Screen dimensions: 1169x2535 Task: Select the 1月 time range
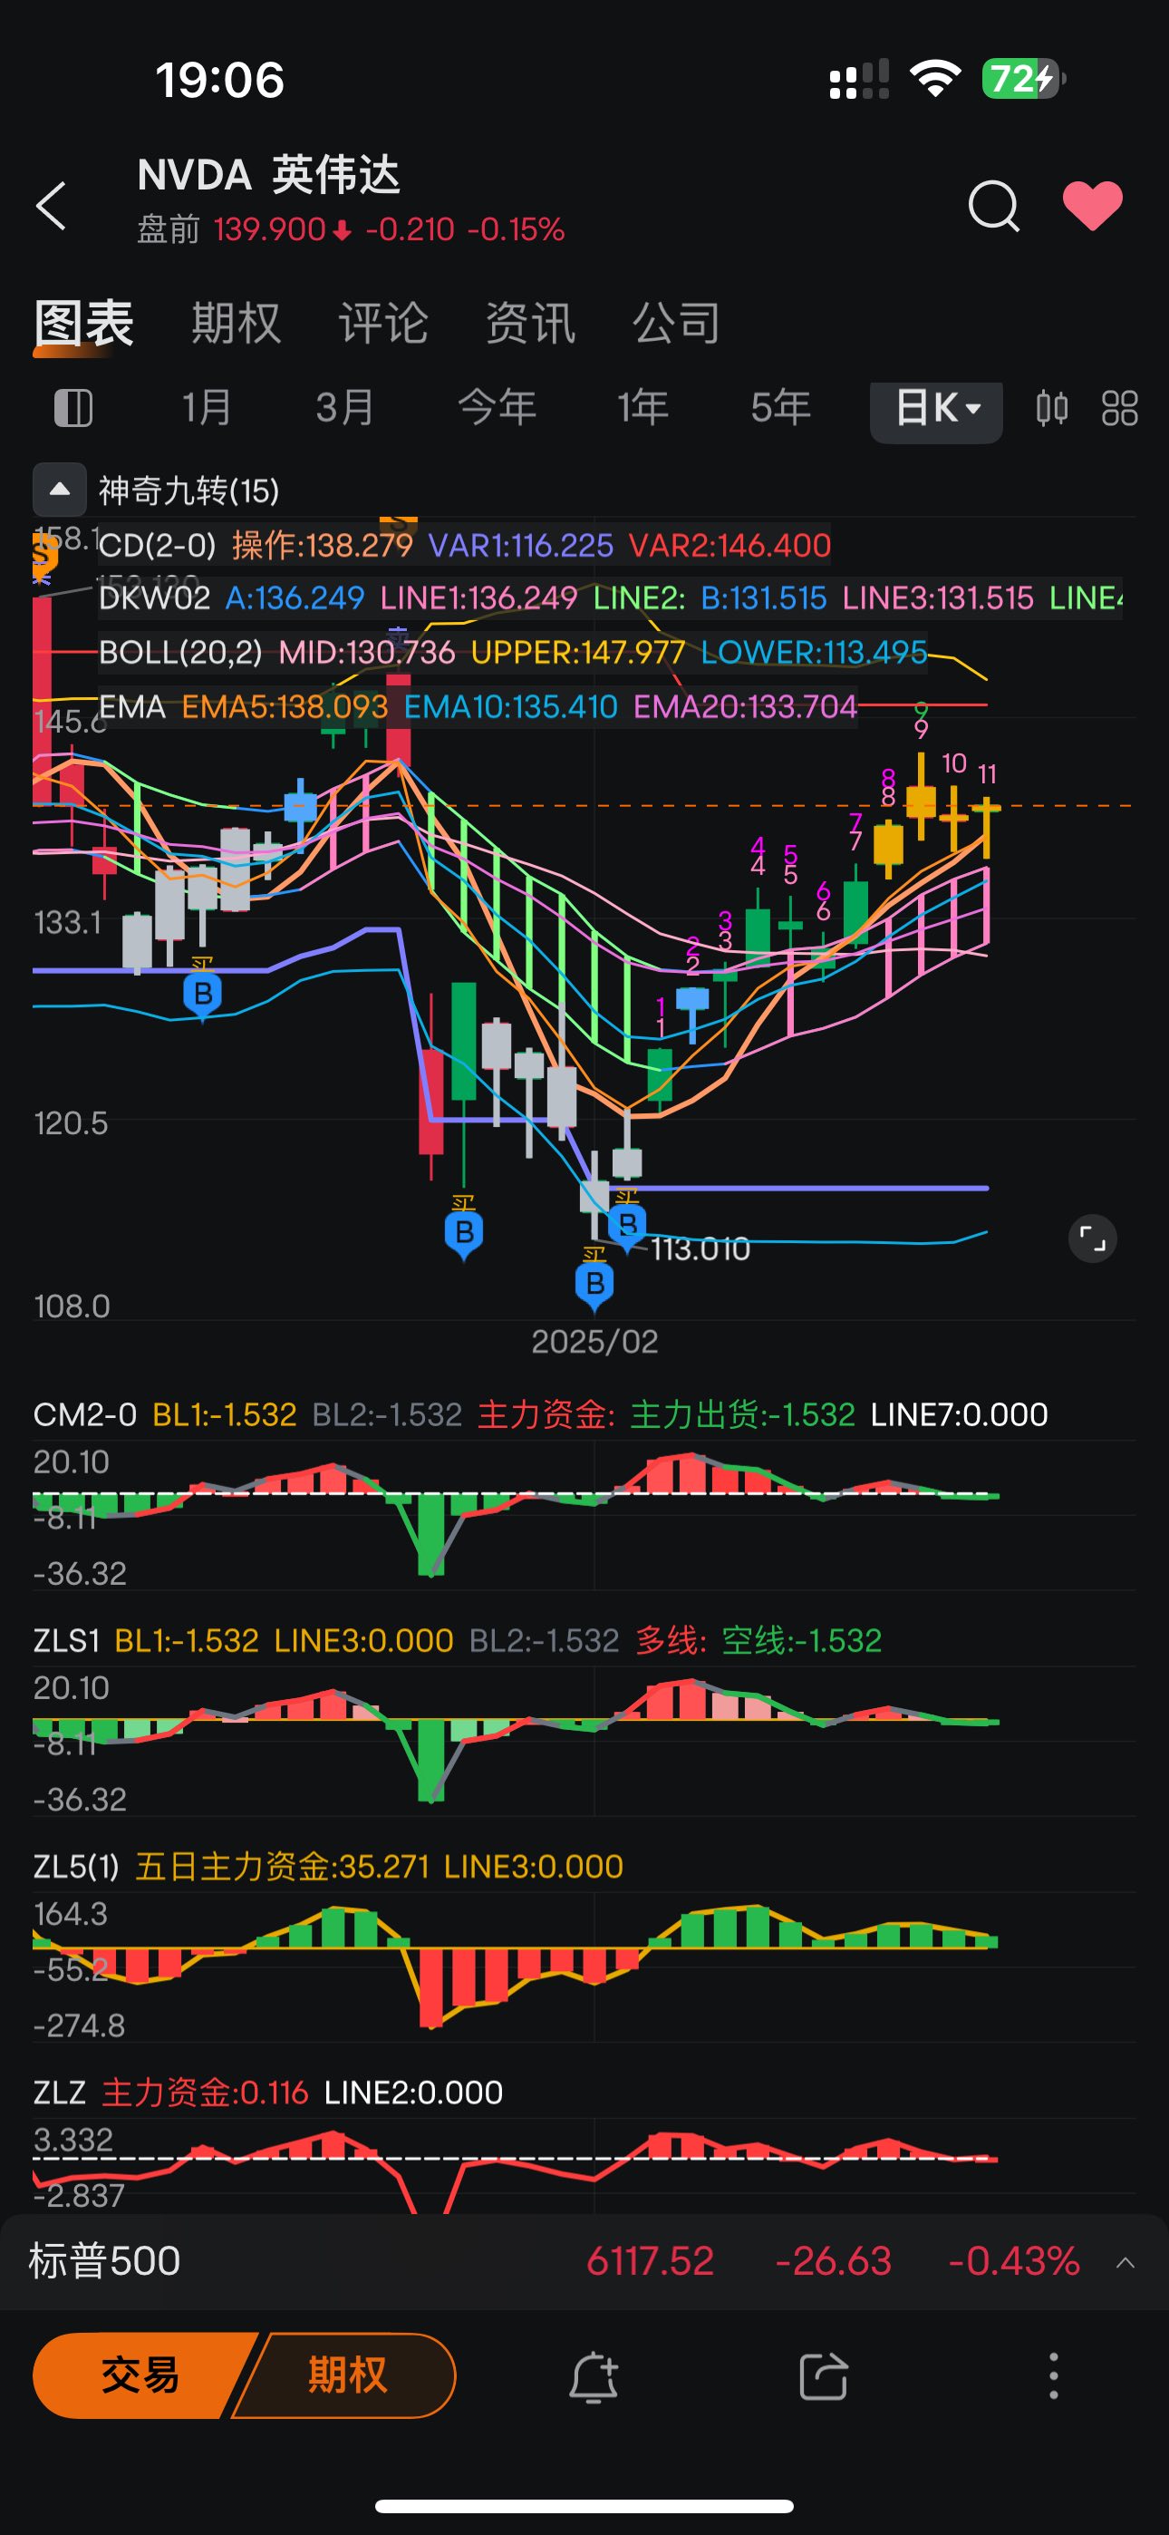207,407
